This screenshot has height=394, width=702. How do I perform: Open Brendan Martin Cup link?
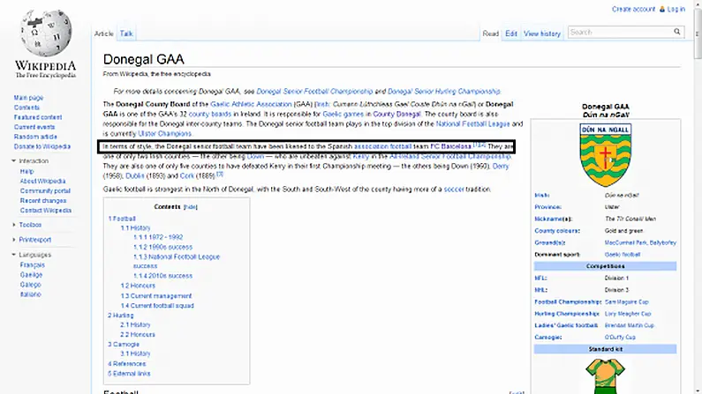[629, 325]
